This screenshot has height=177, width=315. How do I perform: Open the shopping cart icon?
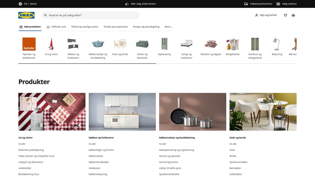click(x=293, y=15)
